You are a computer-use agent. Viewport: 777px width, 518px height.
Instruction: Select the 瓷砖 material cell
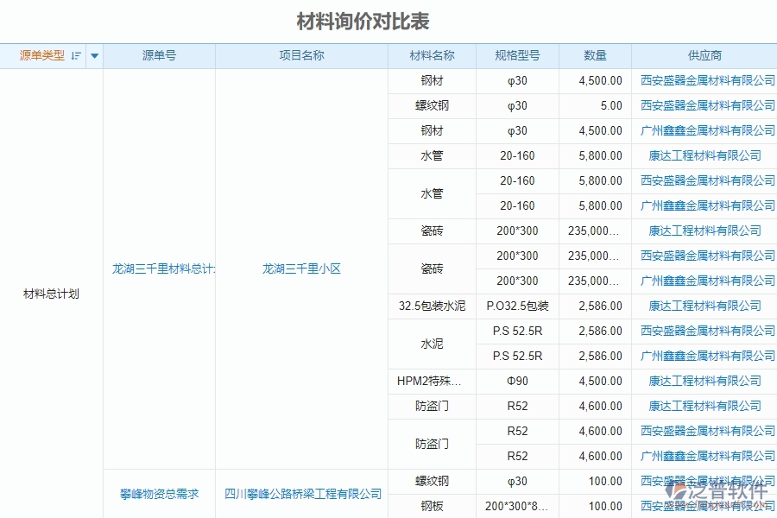pos(433,231)
